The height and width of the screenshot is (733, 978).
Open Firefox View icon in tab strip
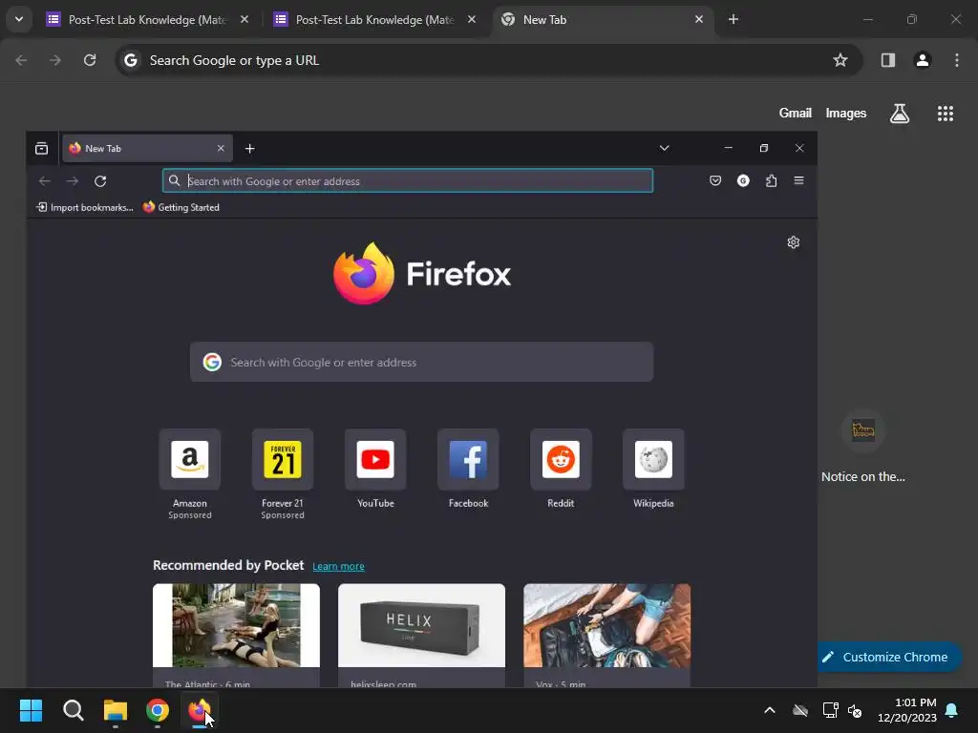point(41,148)
